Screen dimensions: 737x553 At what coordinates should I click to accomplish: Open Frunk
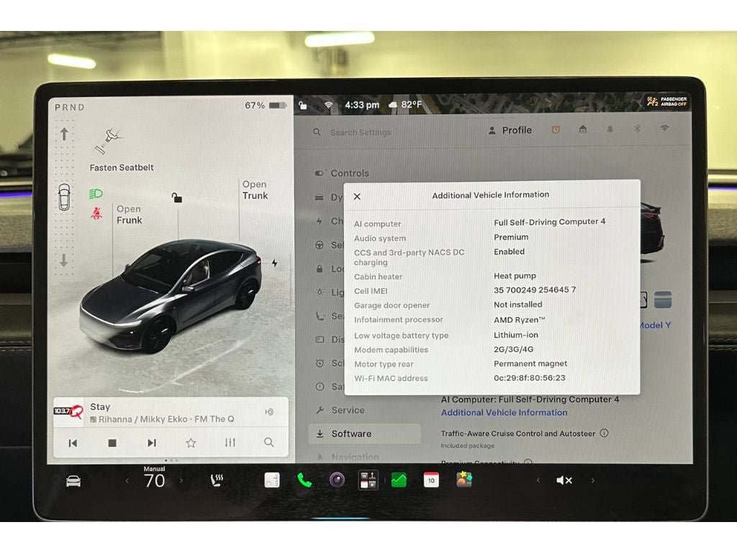pos(129,215)
